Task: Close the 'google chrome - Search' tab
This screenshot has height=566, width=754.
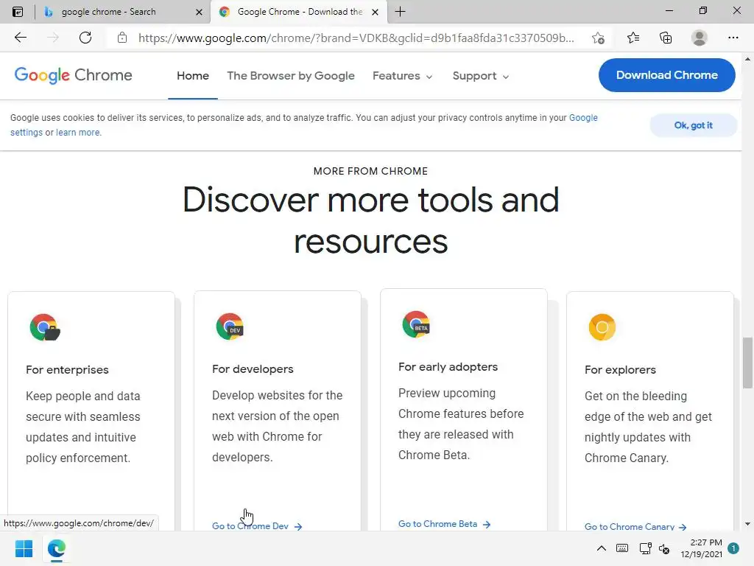Action: 199,12
